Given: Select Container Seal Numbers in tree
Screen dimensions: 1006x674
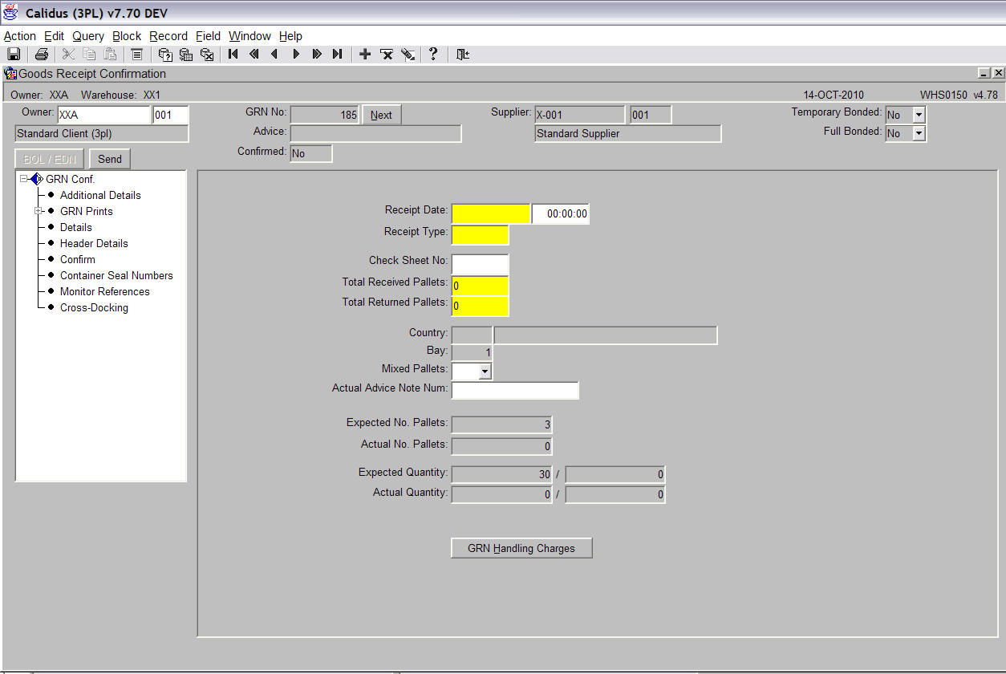Looking at the screenshot, I should (x=116, y=275).
